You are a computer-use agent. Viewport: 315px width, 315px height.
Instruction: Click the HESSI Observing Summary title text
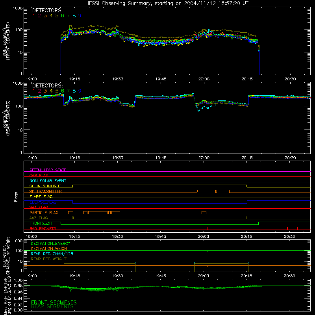click(167, 4)
